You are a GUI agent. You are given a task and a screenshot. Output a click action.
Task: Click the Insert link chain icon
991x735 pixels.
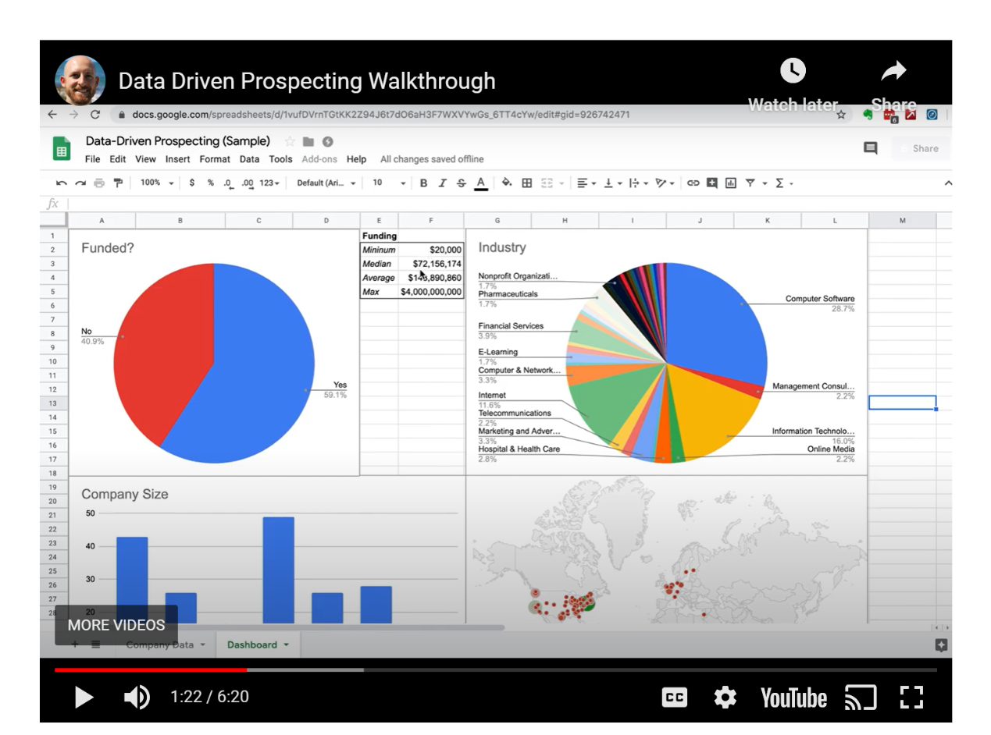[693, 183]
